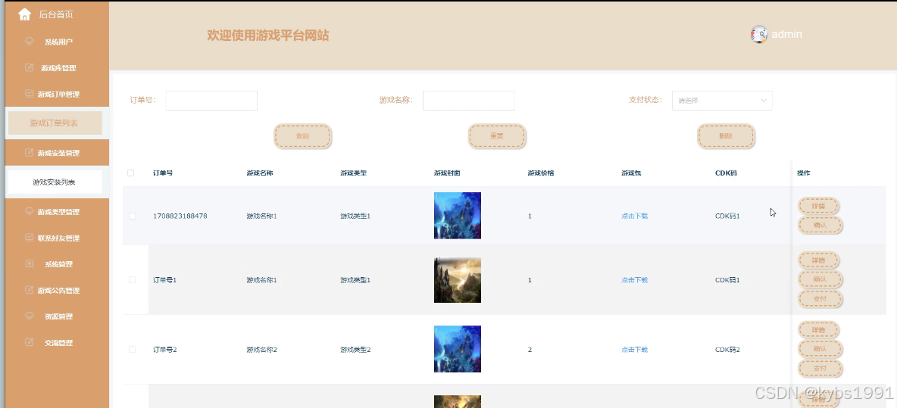Check the row for 订单号1
This screenshot has width=897, height=408.
(132, 280)
